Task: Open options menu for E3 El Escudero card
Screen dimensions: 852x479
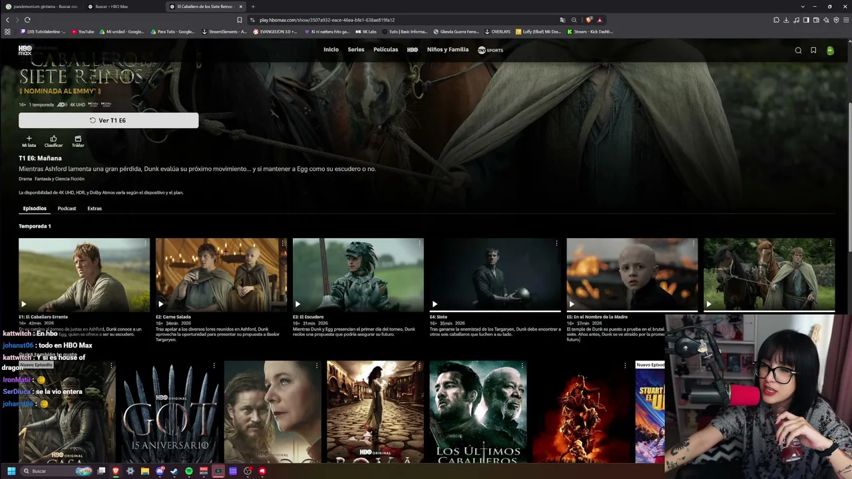Action: tap(419, 244)
